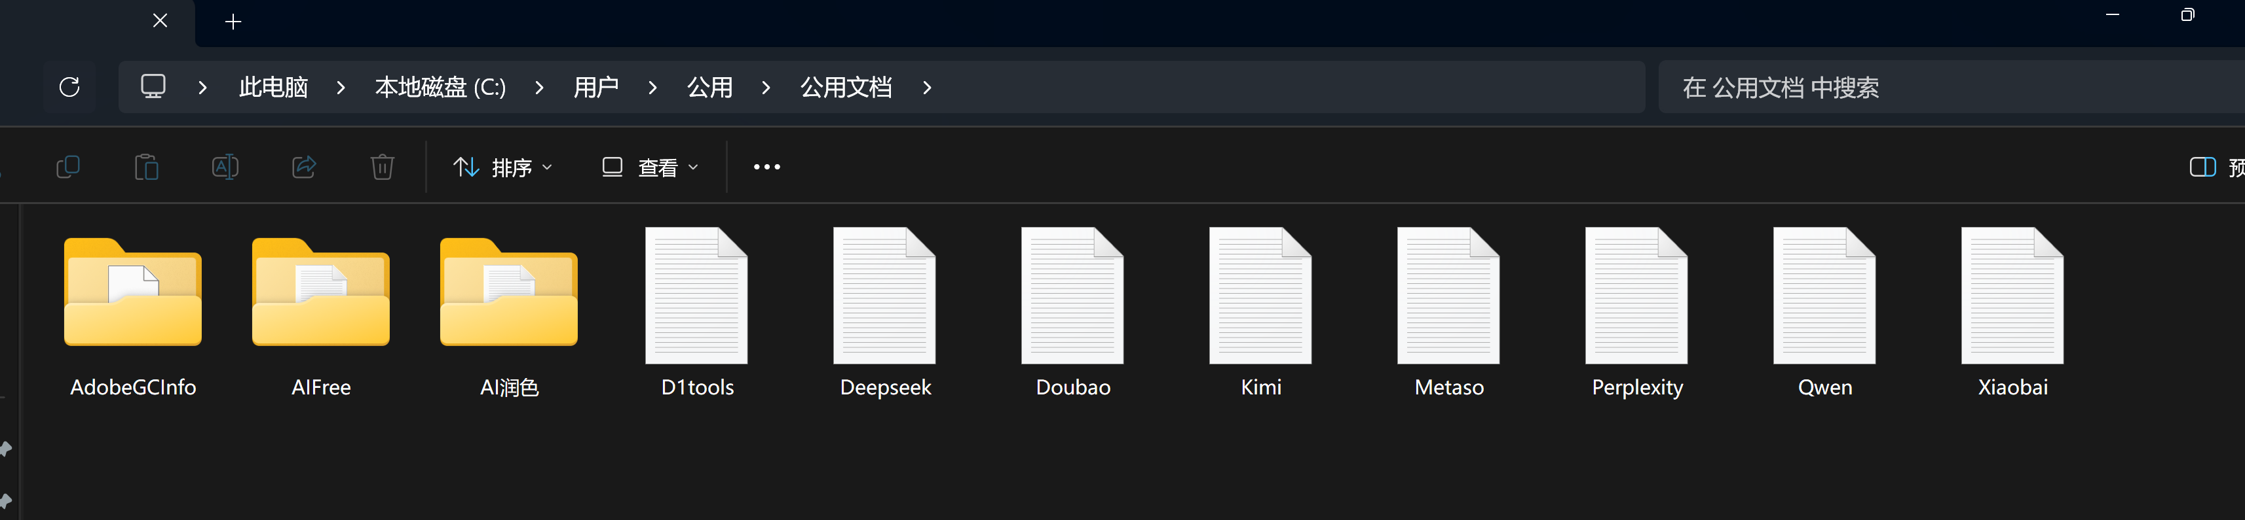The image size is (2245, 520).
Task: Select the Doubao file icon
Action: click(1073, 295)
